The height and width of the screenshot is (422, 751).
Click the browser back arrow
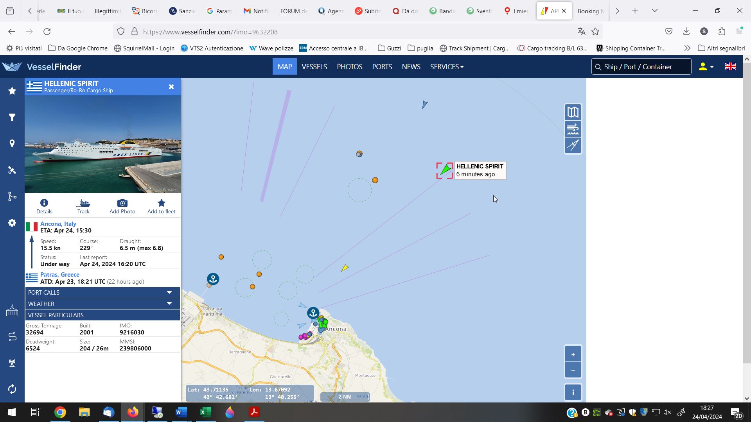coord(12,32)
